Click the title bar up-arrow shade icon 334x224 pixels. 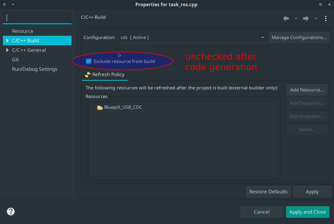coord(13,4)
